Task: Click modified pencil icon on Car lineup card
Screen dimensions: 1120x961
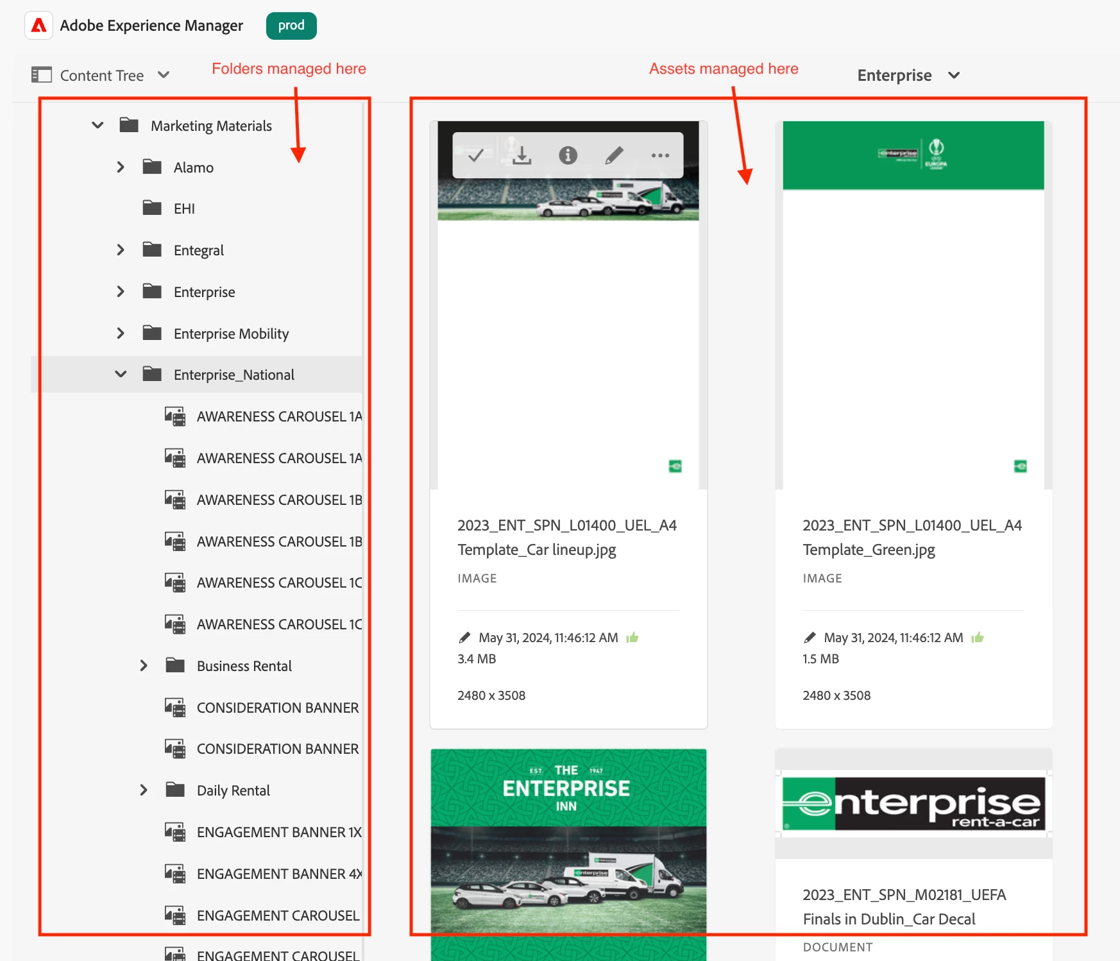Action: tap(465, 638)
